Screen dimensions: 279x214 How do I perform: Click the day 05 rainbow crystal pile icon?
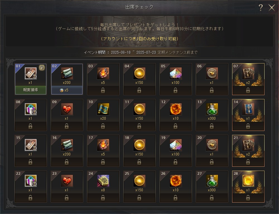click(x=175, y=73)
